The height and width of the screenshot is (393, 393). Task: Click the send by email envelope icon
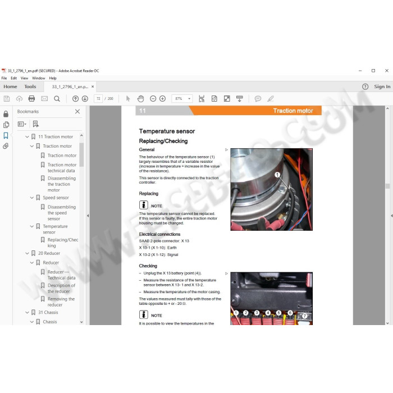tap(44, 99)
